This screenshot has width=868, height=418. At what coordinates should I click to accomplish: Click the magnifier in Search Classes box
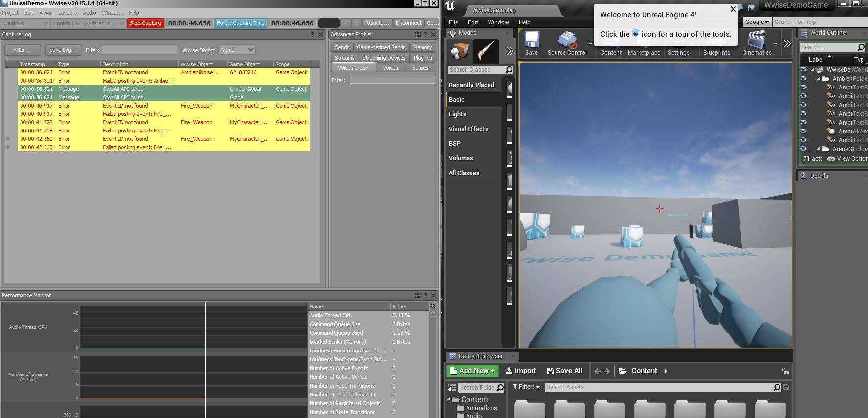point(509,70)
